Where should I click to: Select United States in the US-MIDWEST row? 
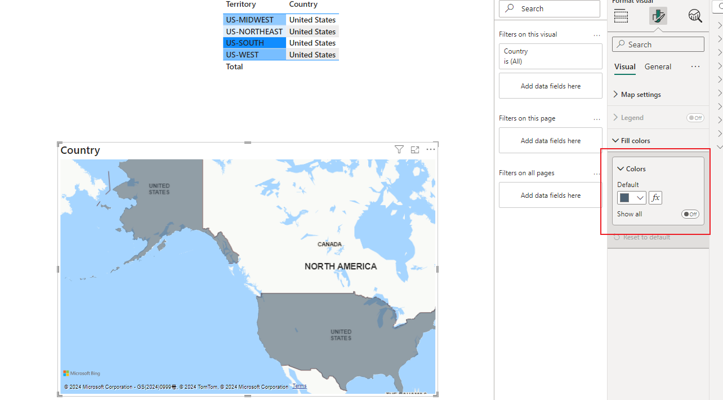[313, 20]
